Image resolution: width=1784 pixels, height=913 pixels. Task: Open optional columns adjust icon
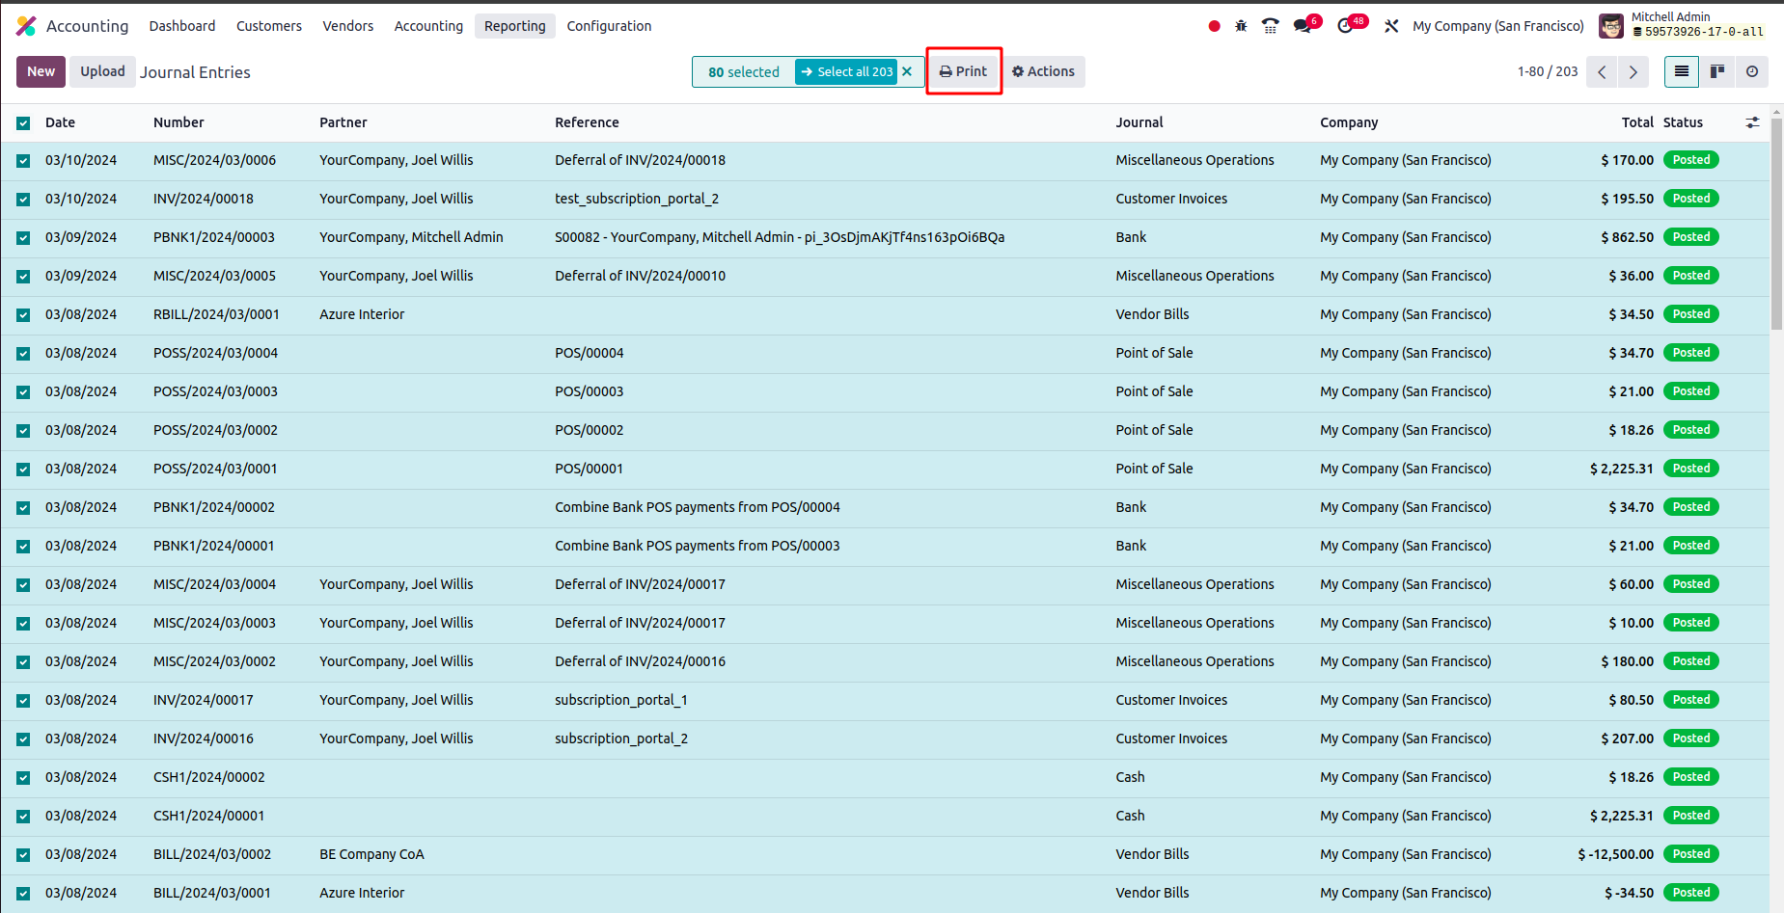pos(1752,122)
